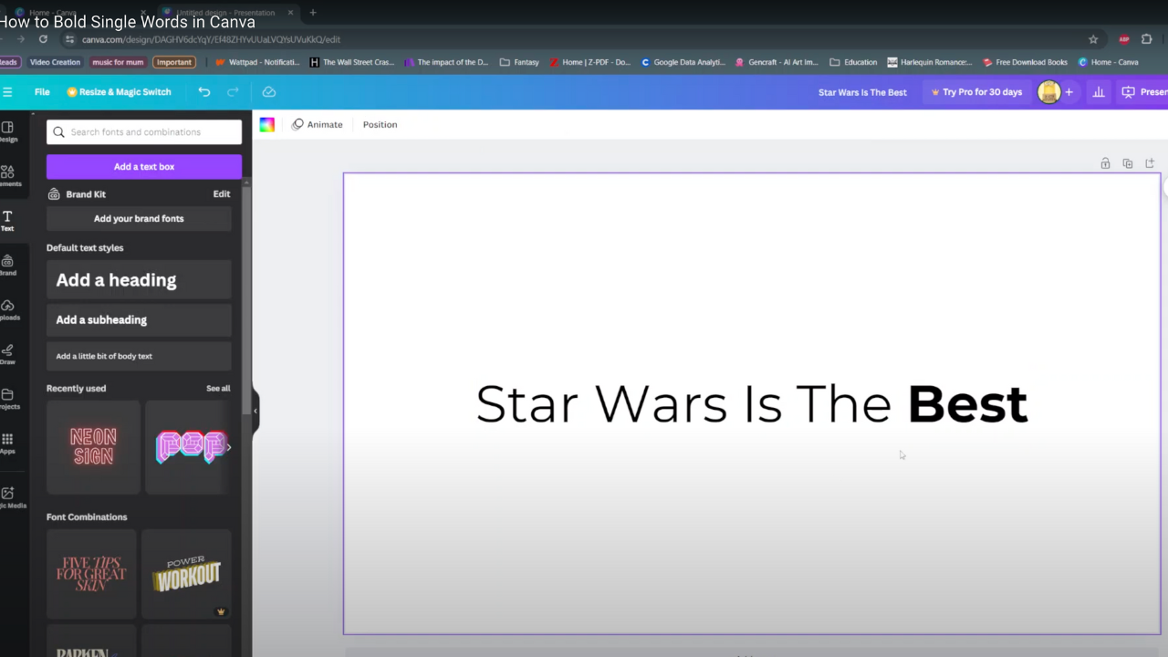The height and width of the screenshot is (657, 1168).
Task: Start Try Pro for 30 days
Action: (975, 92)
